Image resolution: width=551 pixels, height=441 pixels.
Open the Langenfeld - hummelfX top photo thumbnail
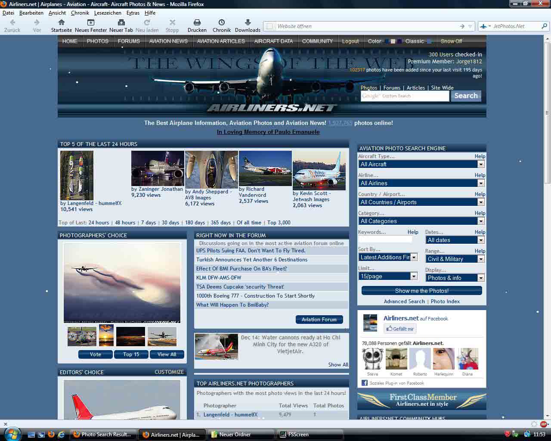pyautogui.click(x=77, y=175)
